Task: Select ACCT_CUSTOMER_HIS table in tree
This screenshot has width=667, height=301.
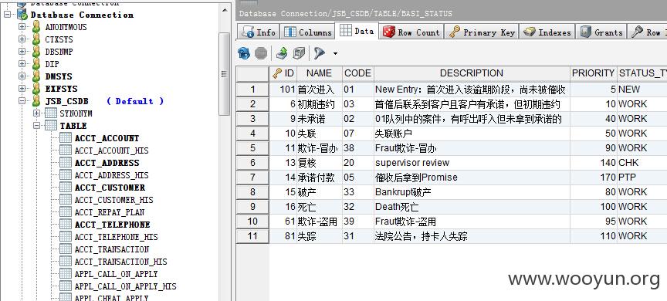Action: click(114, 200)
